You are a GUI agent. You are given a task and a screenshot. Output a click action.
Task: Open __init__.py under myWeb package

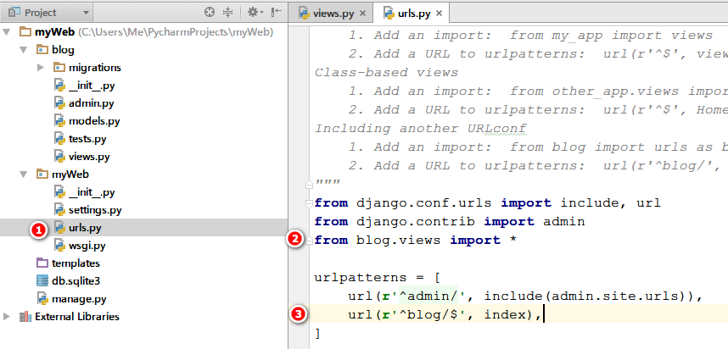[x=92, y=192]
